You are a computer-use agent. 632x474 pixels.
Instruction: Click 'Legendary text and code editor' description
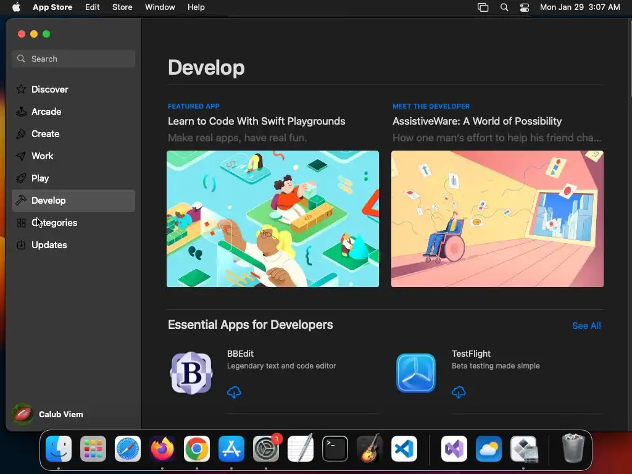click(x=281, y=365)
